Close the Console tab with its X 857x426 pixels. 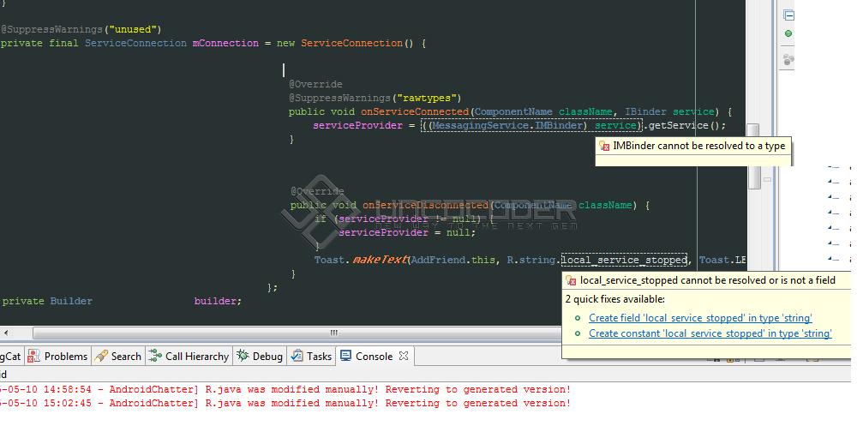click(x=404, y=356)
